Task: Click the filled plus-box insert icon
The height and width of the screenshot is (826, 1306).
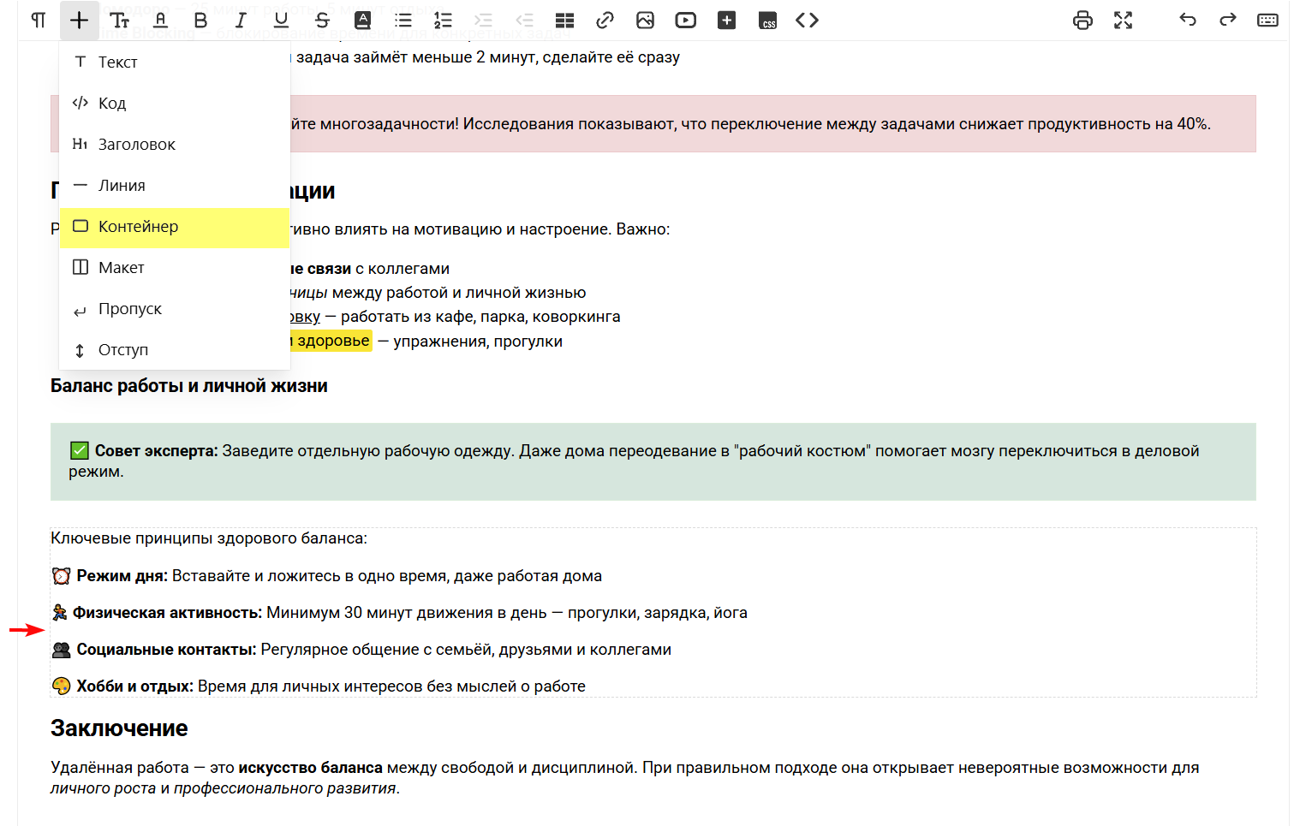Action: pos(726,21)
